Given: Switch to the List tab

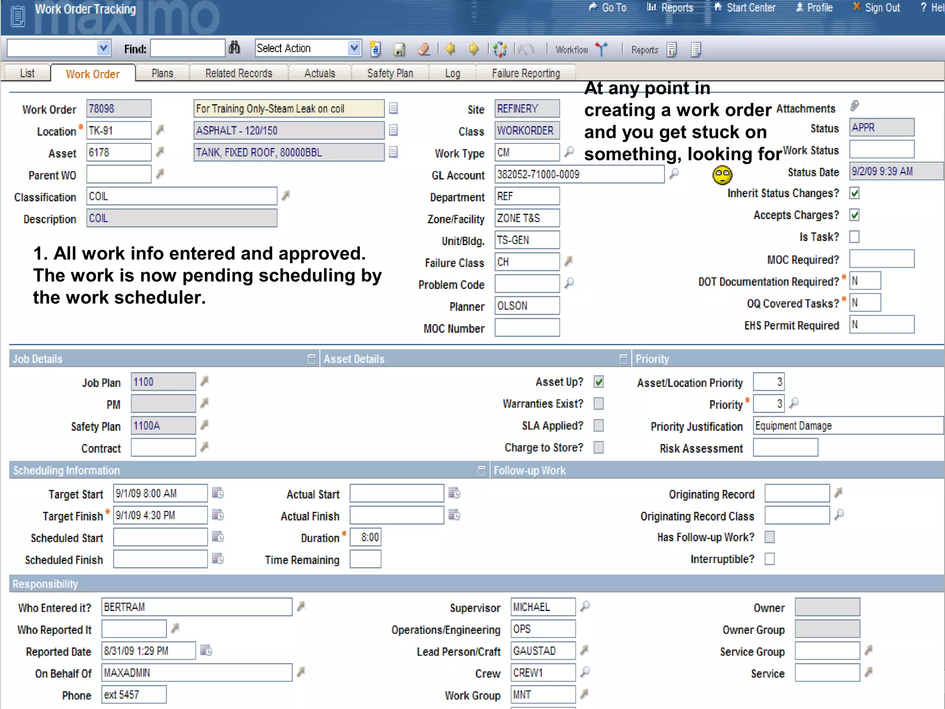Looking at the screenshot, I should 27,73.
